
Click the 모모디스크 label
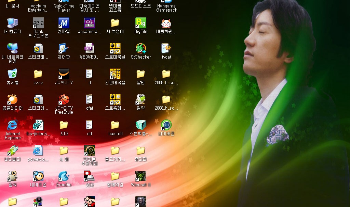pyautogui.click(x=140, y=6)
